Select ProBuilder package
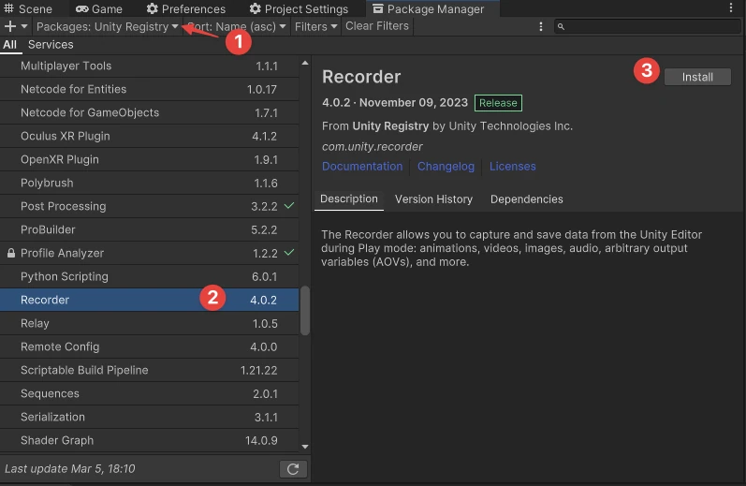 (150, 229)
